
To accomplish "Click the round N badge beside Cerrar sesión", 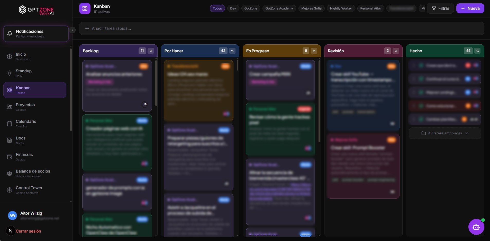I will (x=11, y=231).
